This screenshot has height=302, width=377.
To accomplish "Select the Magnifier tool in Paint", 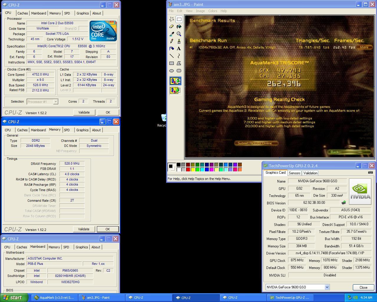I will (179, 34).
